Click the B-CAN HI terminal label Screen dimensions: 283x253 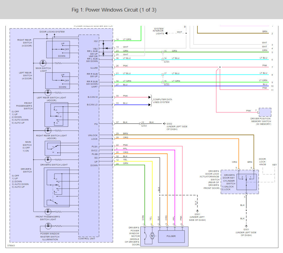(x=93, y=97)
